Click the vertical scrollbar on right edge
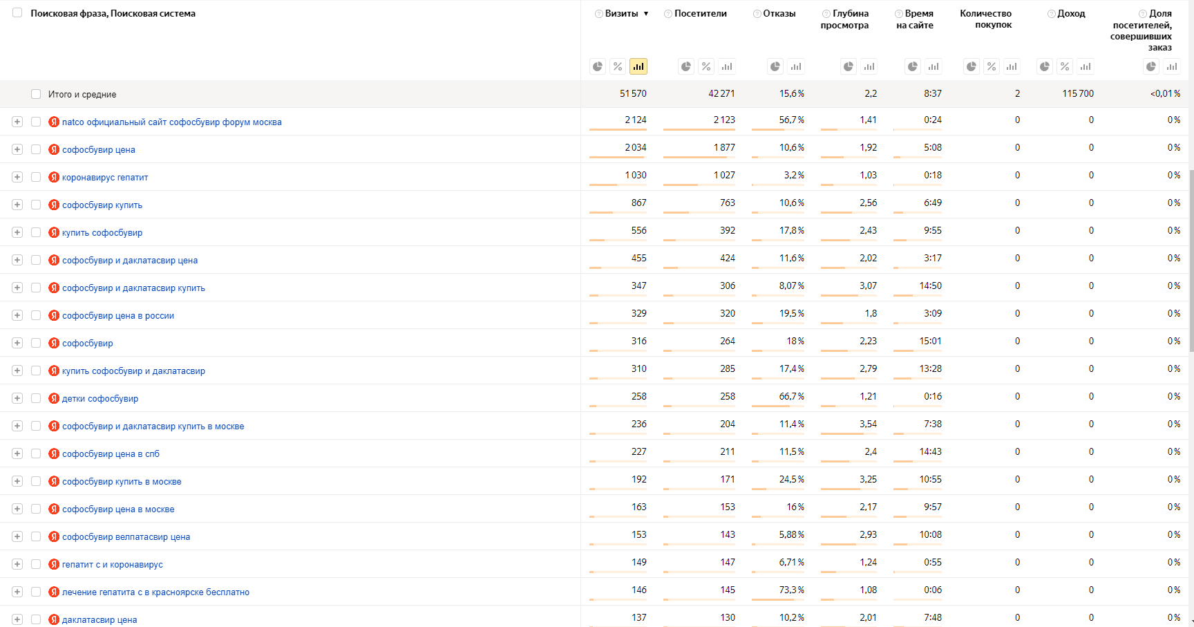Viewport: 1194px width, 627px height. [1191, 261]
